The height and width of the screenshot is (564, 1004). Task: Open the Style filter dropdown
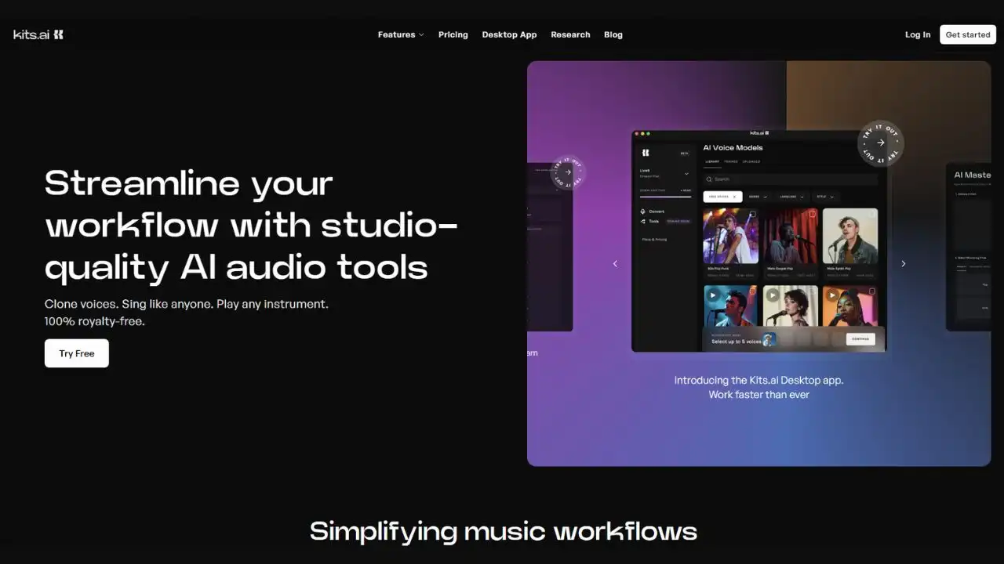tap(825, 197)
